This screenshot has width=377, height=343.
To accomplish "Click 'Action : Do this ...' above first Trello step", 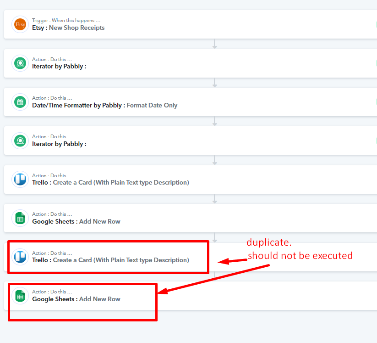I will point(52,175).
